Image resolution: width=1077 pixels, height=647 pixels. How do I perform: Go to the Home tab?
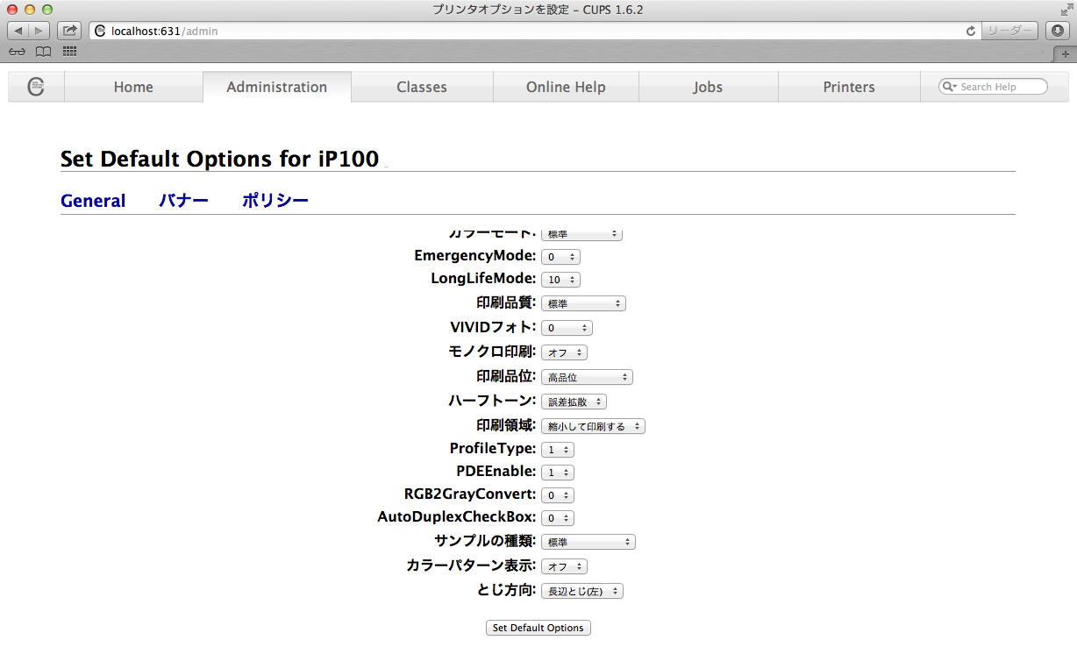coord(133,87)
